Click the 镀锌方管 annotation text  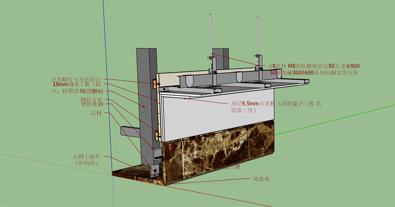91,100
